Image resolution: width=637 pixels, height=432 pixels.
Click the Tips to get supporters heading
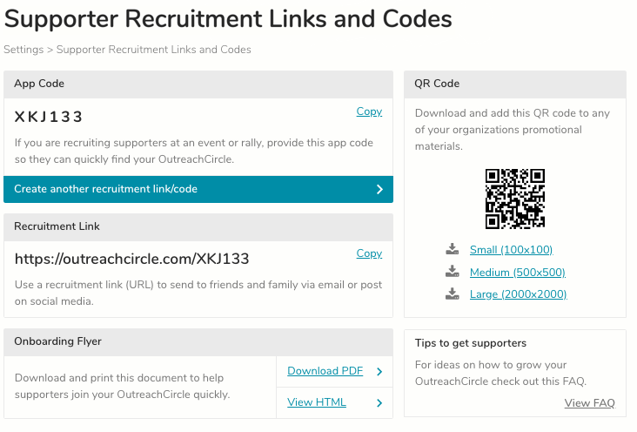click(471, 343)
